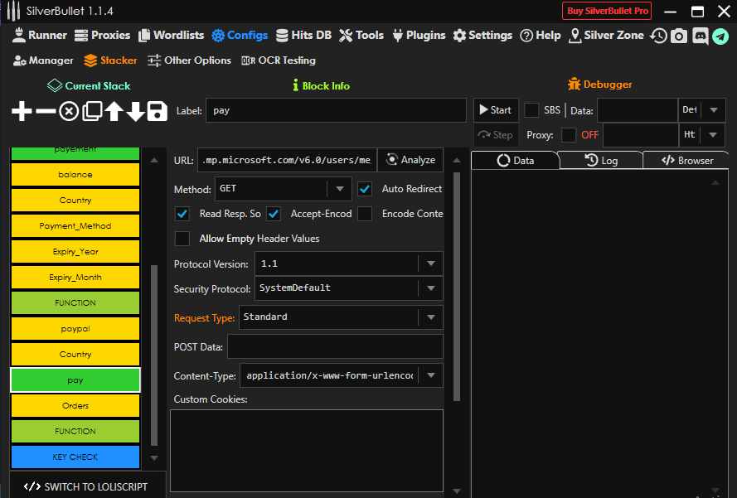Open the history clock icon in top bar
This screenshot has height=498, width=737.
tap(658, 36)
